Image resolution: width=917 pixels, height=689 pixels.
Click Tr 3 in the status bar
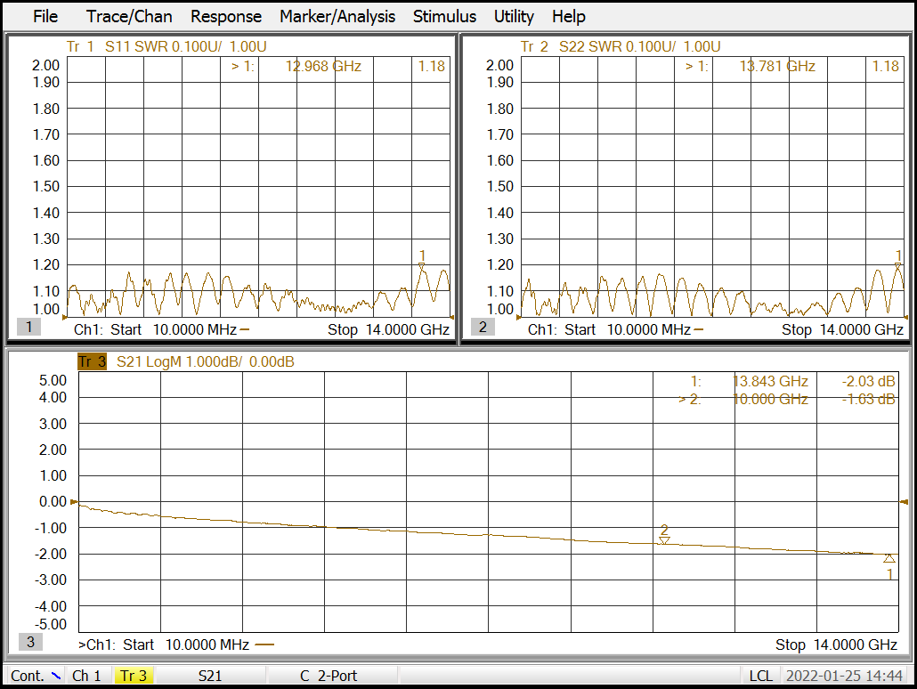click(134, 676)
